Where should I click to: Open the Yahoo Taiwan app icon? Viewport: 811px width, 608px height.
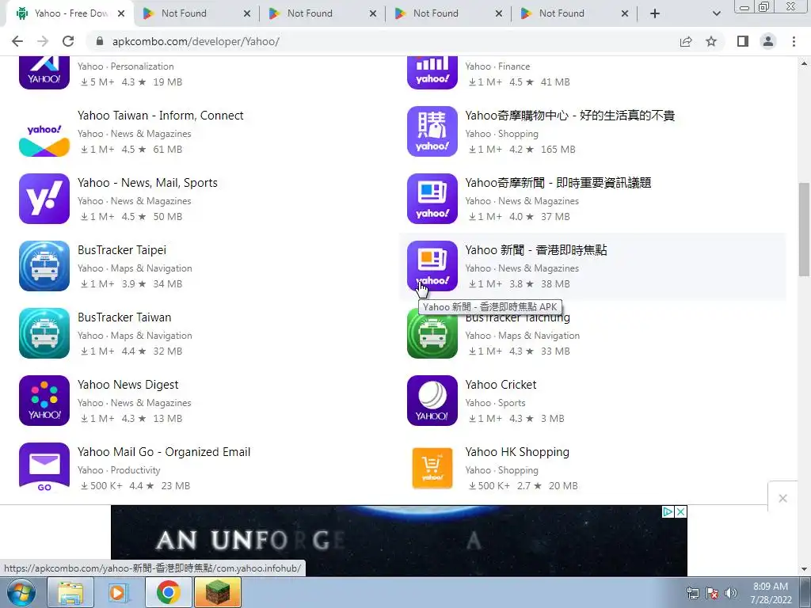point(44,131)
